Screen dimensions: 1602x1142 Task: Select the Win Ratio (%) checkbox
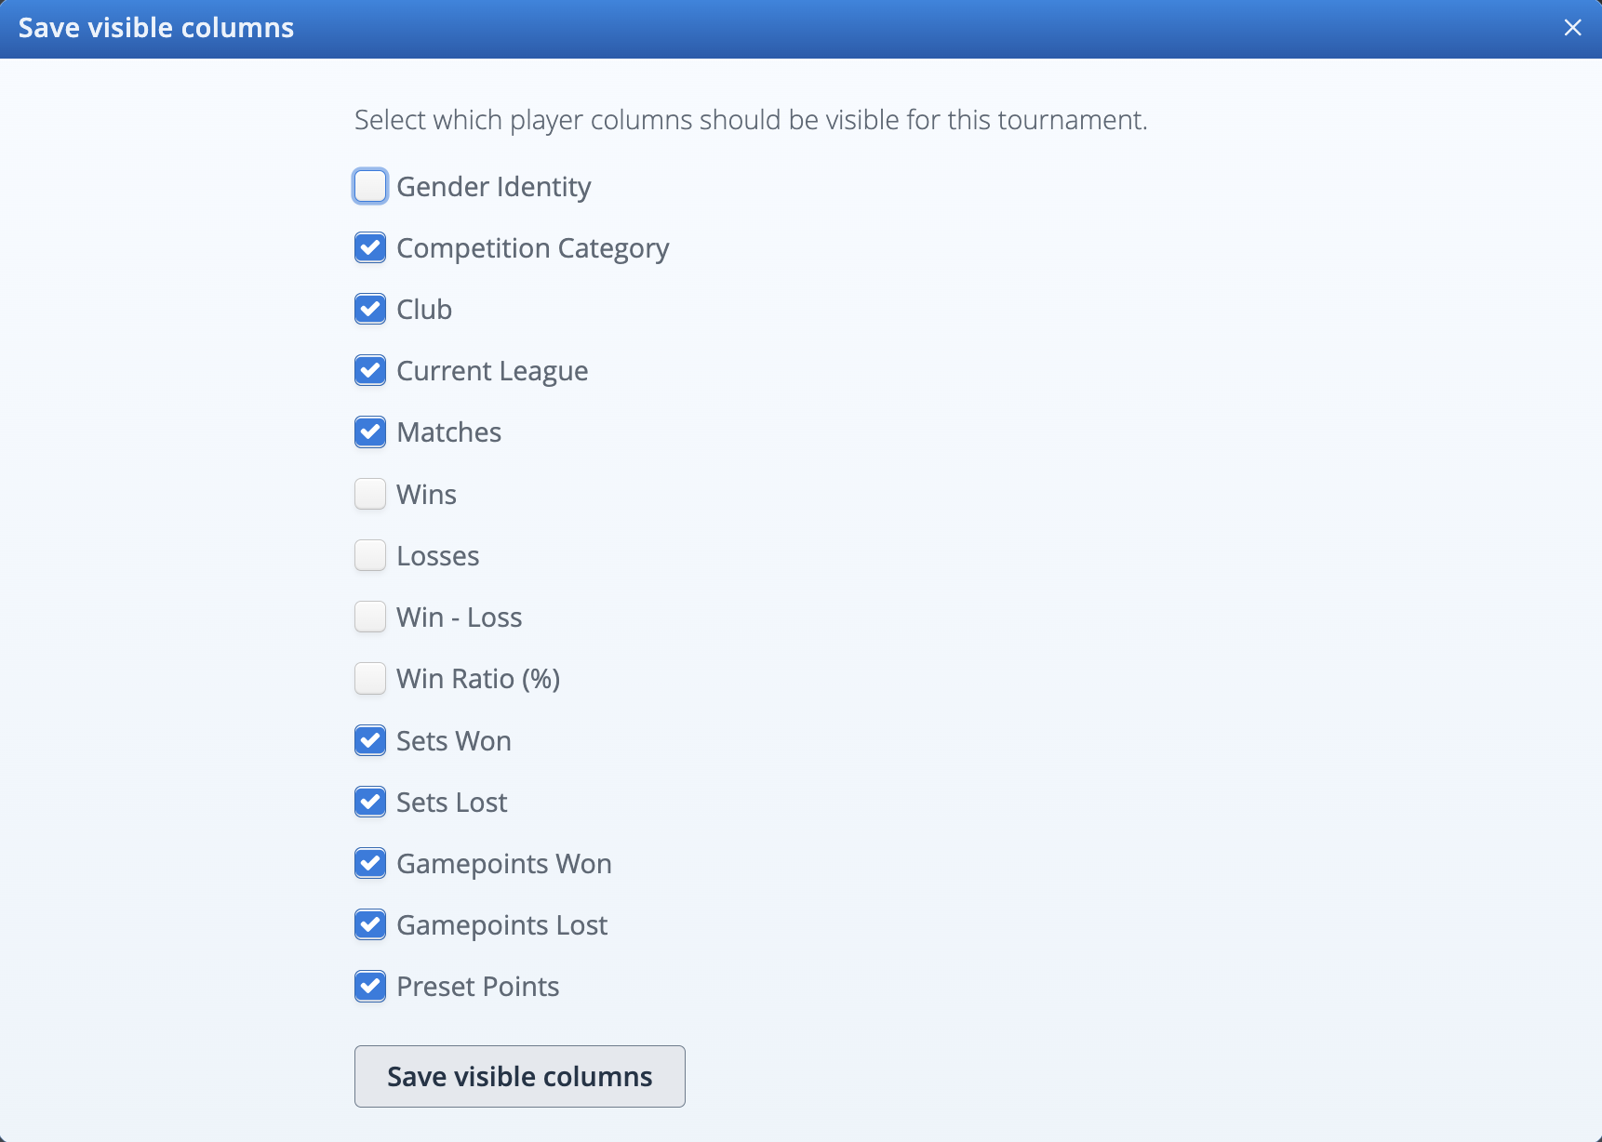point(370,678)
